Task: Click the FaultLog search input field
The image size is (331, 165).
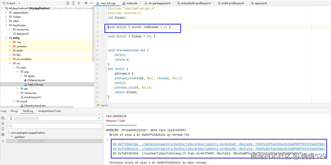Action: coord(55,126)
